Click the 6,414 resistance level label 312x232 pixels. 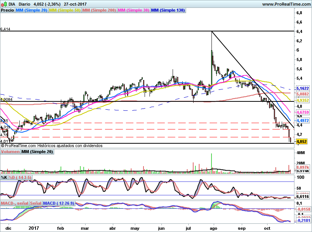tap(5, 29)
